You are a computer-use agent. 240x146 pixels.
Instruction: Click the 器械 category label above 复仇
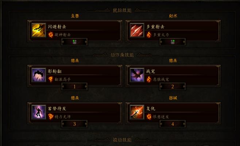[x=173, y=98]
